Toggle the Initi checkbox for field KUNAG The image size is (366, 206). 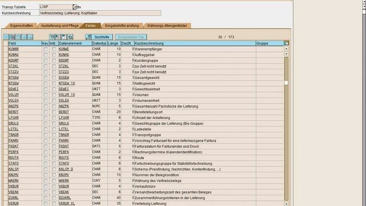pos(54,55)
